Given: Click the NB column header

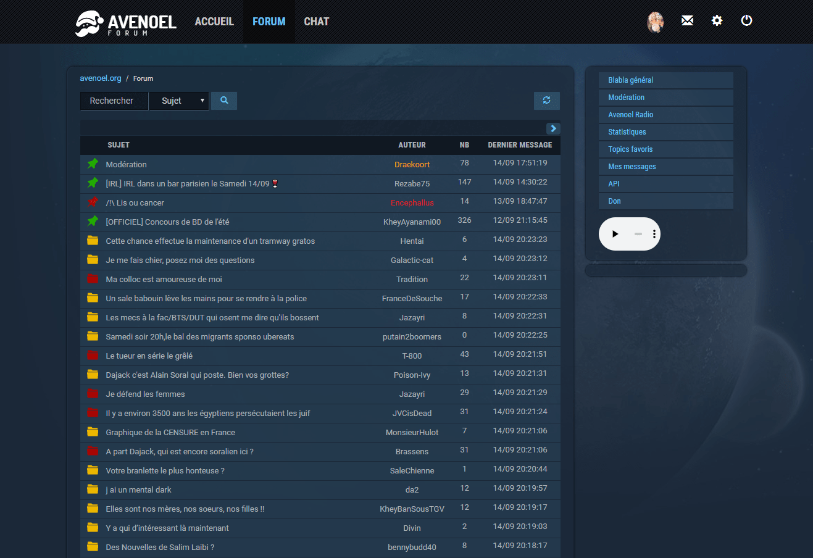Looking at the screenshot, I should coord(465,145).
